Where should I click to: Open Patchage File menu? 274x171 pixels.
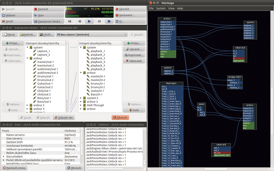pyautogui.click(x=151, y=8)
